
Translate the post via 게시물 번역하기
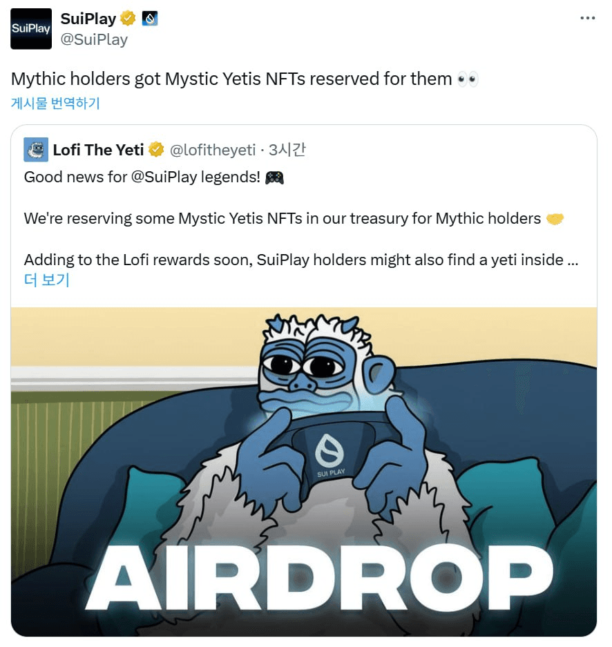pos(55,103)
